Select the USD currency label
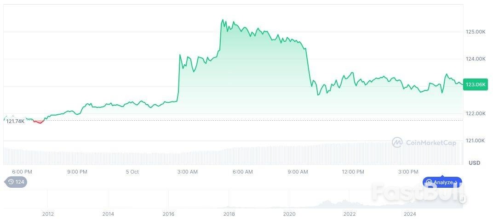The image size is (493, 219). [x=474, y=163]
